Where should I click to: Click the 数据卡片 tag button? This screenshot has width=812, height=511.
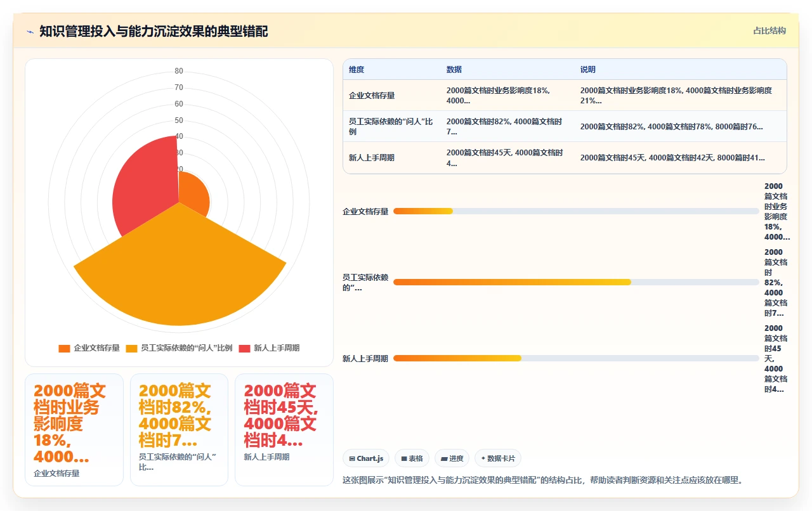coord(497,458)
